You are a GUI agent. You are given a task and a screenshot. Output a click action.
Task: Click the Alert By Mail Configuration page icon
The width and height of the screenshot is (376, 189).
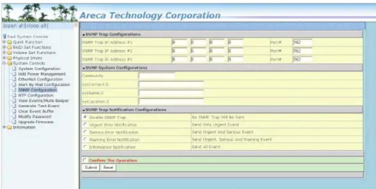click(15, 85)
